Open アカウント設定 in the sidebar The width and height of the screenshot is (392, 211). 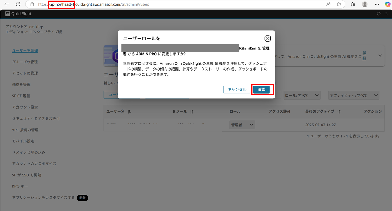pos(25,107)
